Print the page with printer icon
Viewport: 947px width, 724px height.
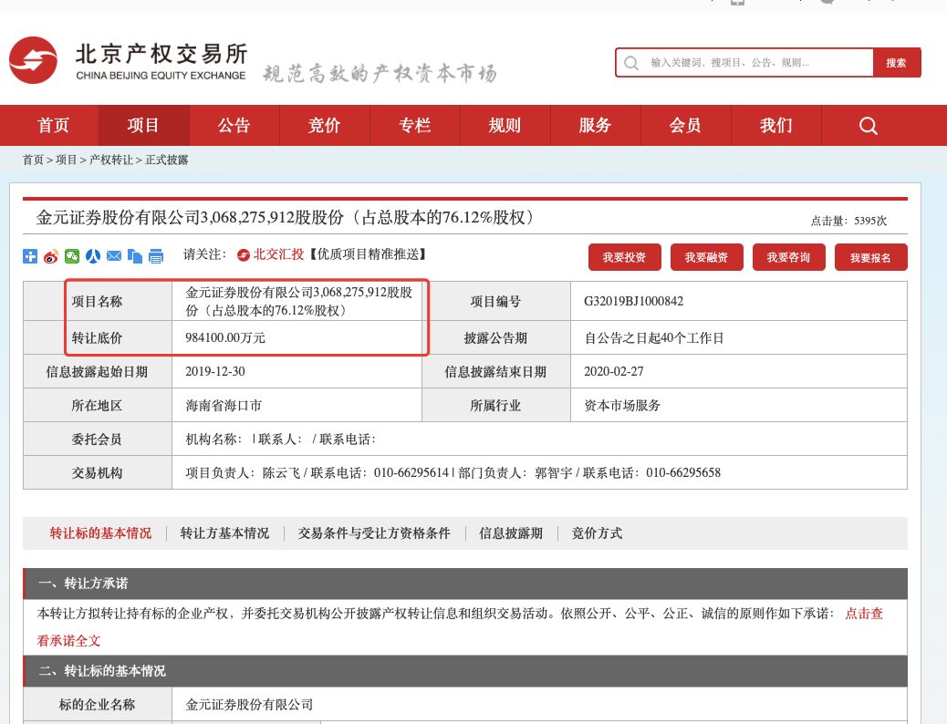tap(156, 256)
